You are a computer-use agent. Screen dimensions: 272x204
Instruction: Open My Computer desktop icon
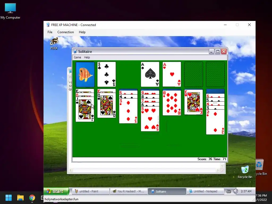[x=10, y=11]
